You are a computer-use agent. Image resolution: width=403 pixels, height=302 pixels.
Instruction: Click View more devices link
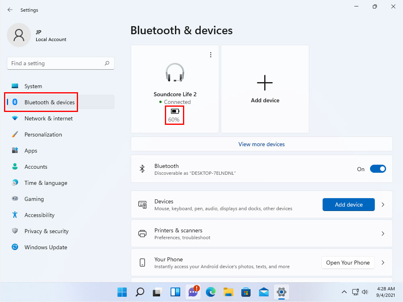[x=261, y=144]
